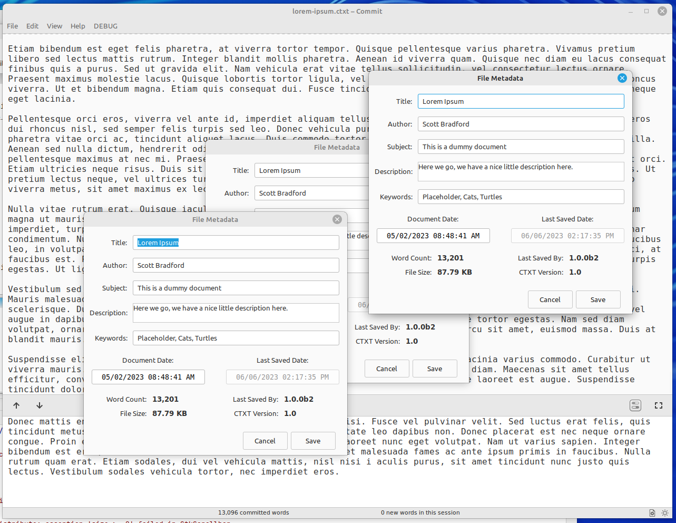Image resolution: width=676 pixels, height=523 pixels.
Task: Close File Metadata dialog with highlighted title text
Action: click(337, 219)
